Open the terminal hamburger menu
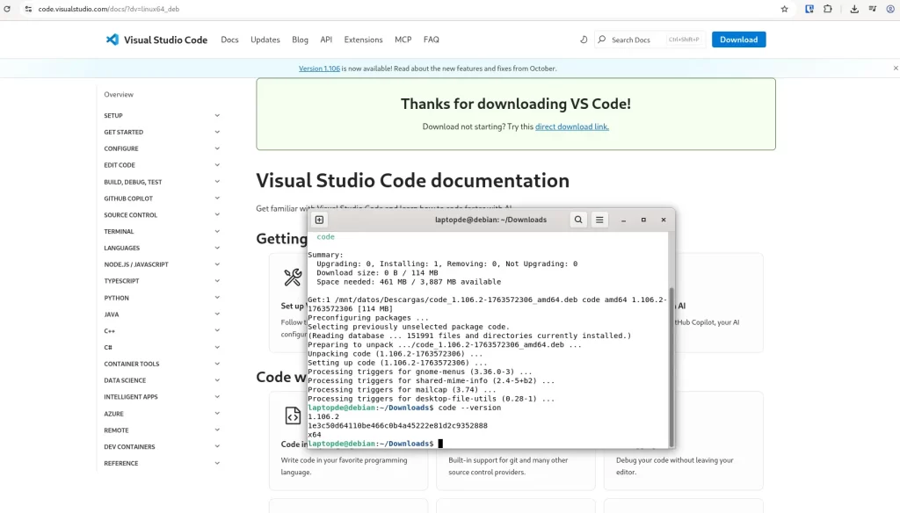 point(599,220)
